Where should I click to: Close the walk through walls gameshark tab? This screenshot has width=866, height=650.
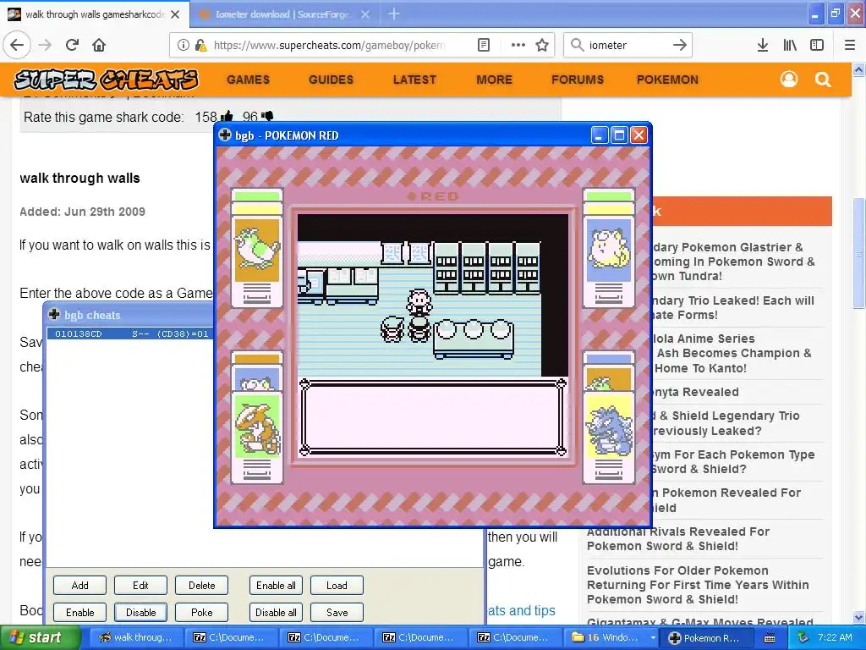pos(175,14)
